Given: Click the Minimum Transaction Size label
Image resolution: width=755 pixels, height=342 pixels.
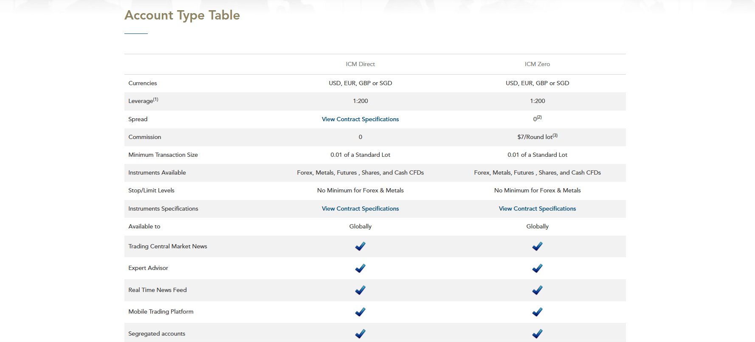Looking at the screenshot, I should pyautogui.click(x=163, y=155).
